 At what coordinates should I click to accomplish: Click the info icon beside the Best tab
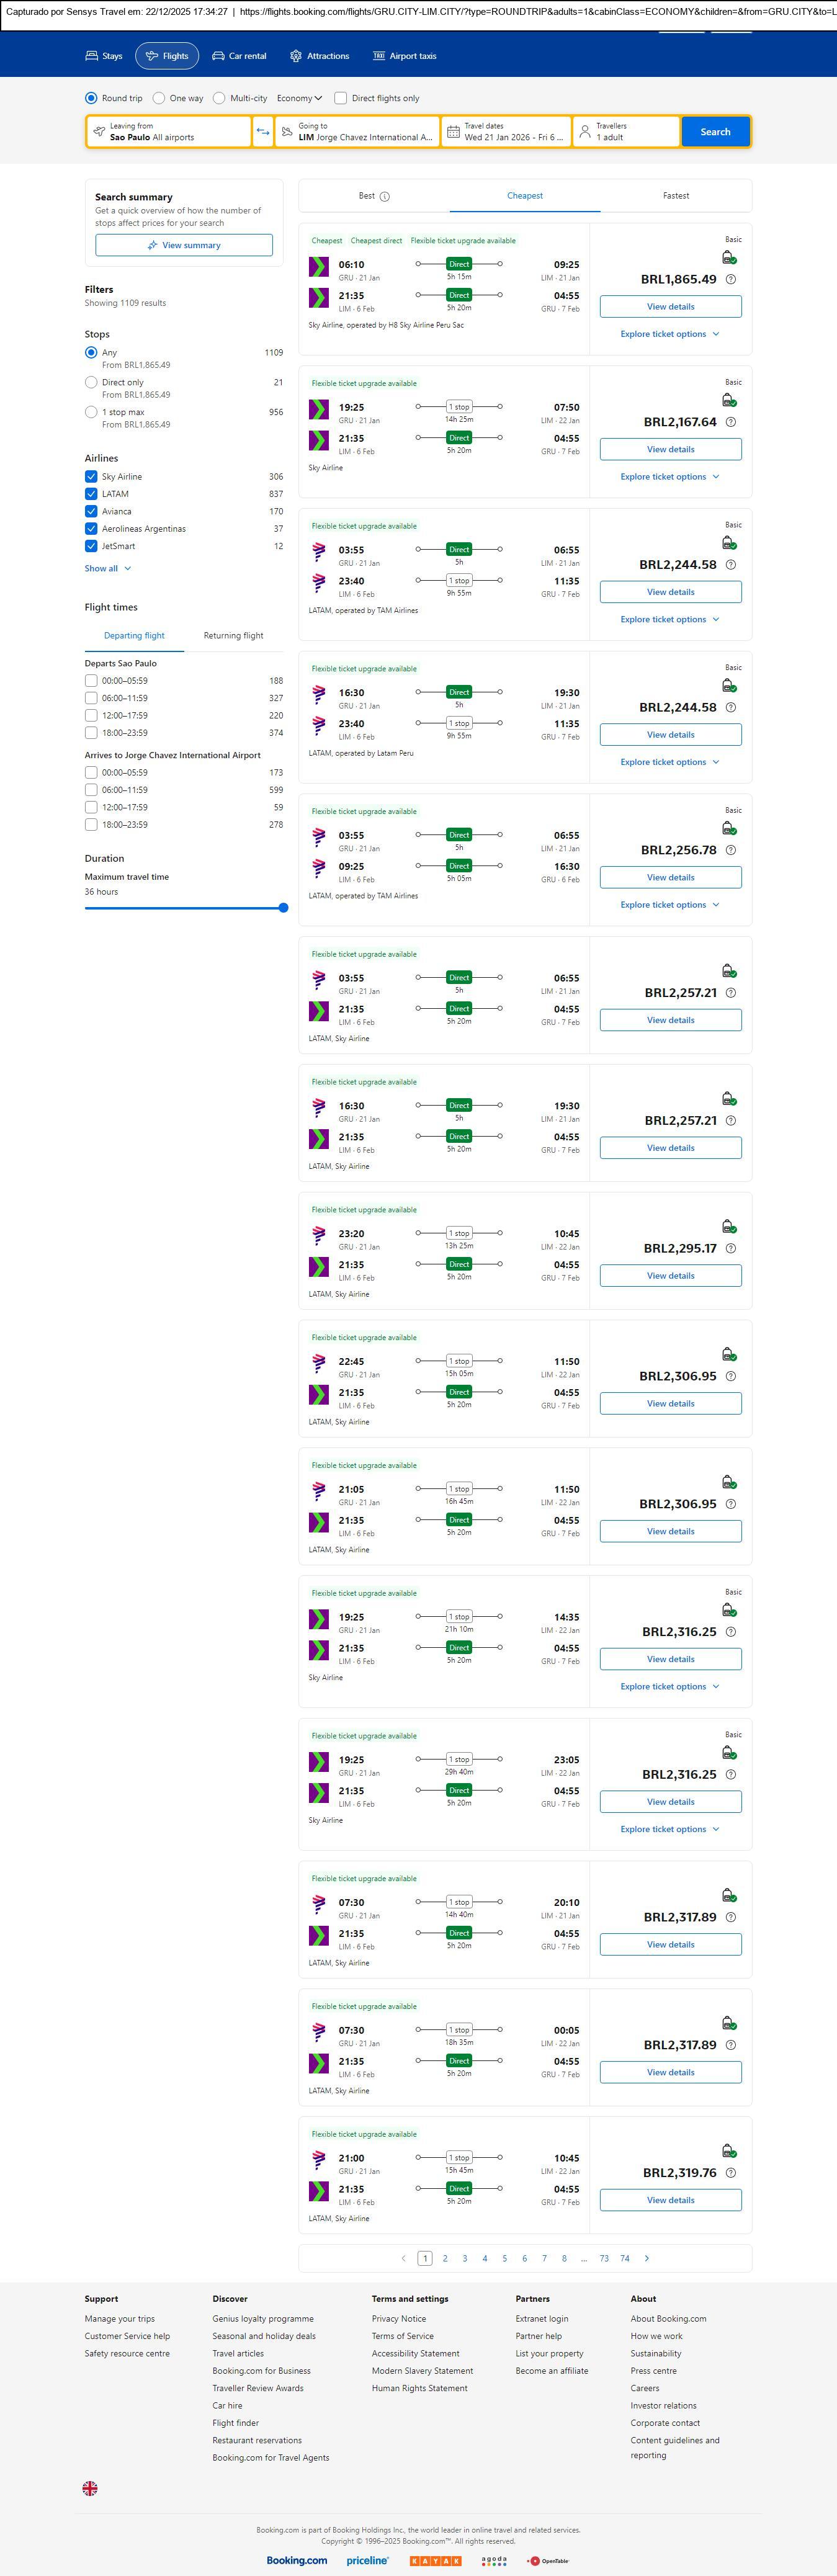[x=385, y=197]
